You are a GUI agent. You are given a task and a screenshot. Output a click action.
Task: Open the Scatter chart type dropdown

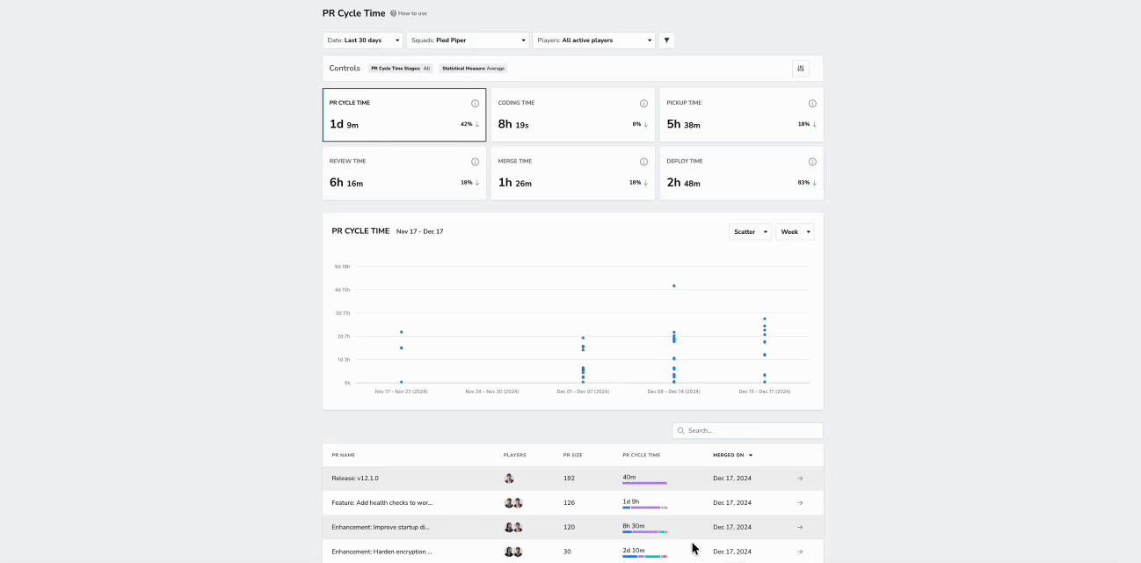[750, 232]
